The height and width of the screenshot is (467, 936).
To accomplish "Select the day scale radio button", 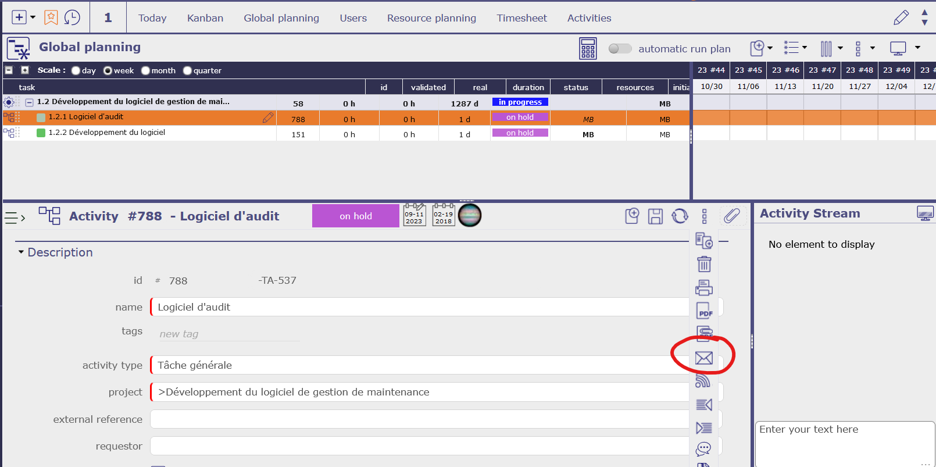I will click(x=76, y=71).
